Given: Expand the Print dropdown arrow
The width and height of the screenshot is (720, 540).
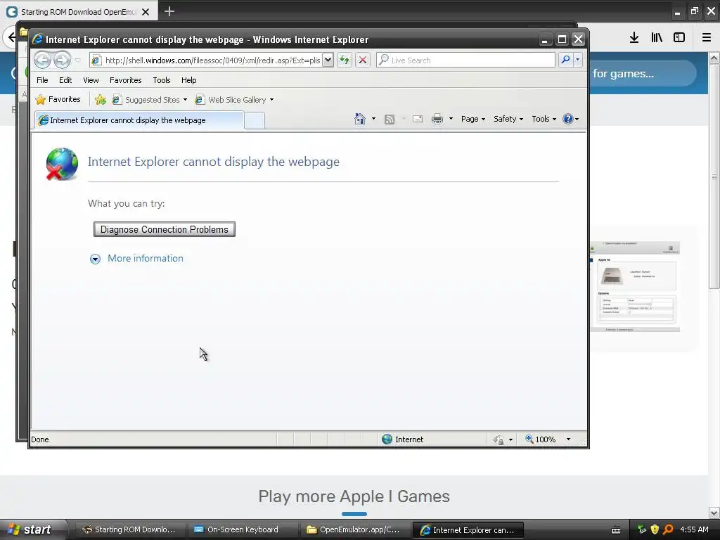Looking at the screenshot, I should [451, 119].
